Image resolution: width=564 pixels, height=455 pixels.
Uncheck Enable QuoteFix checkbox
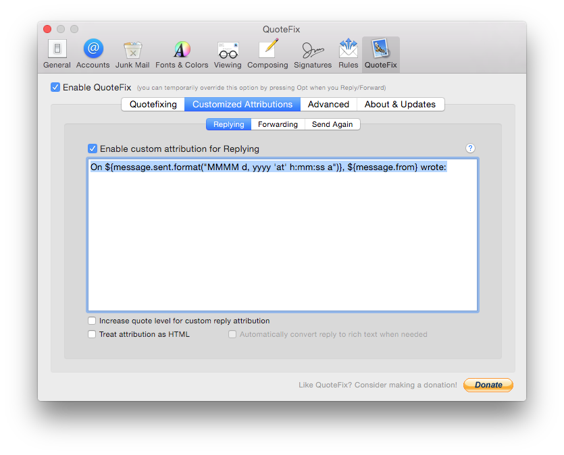(55, 87)
